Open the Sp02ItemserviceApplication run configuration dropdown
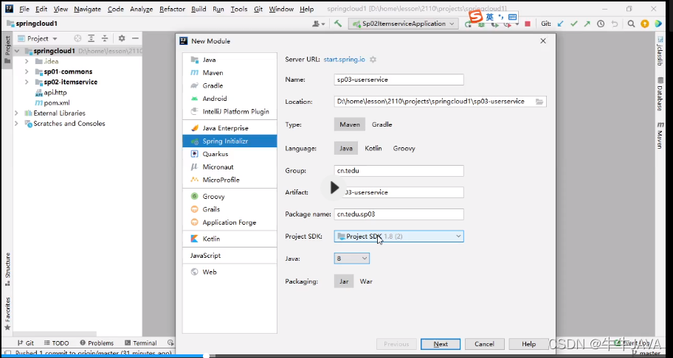Screen dimensions: 673x358 pyautogui.click(x=403, y=24)
